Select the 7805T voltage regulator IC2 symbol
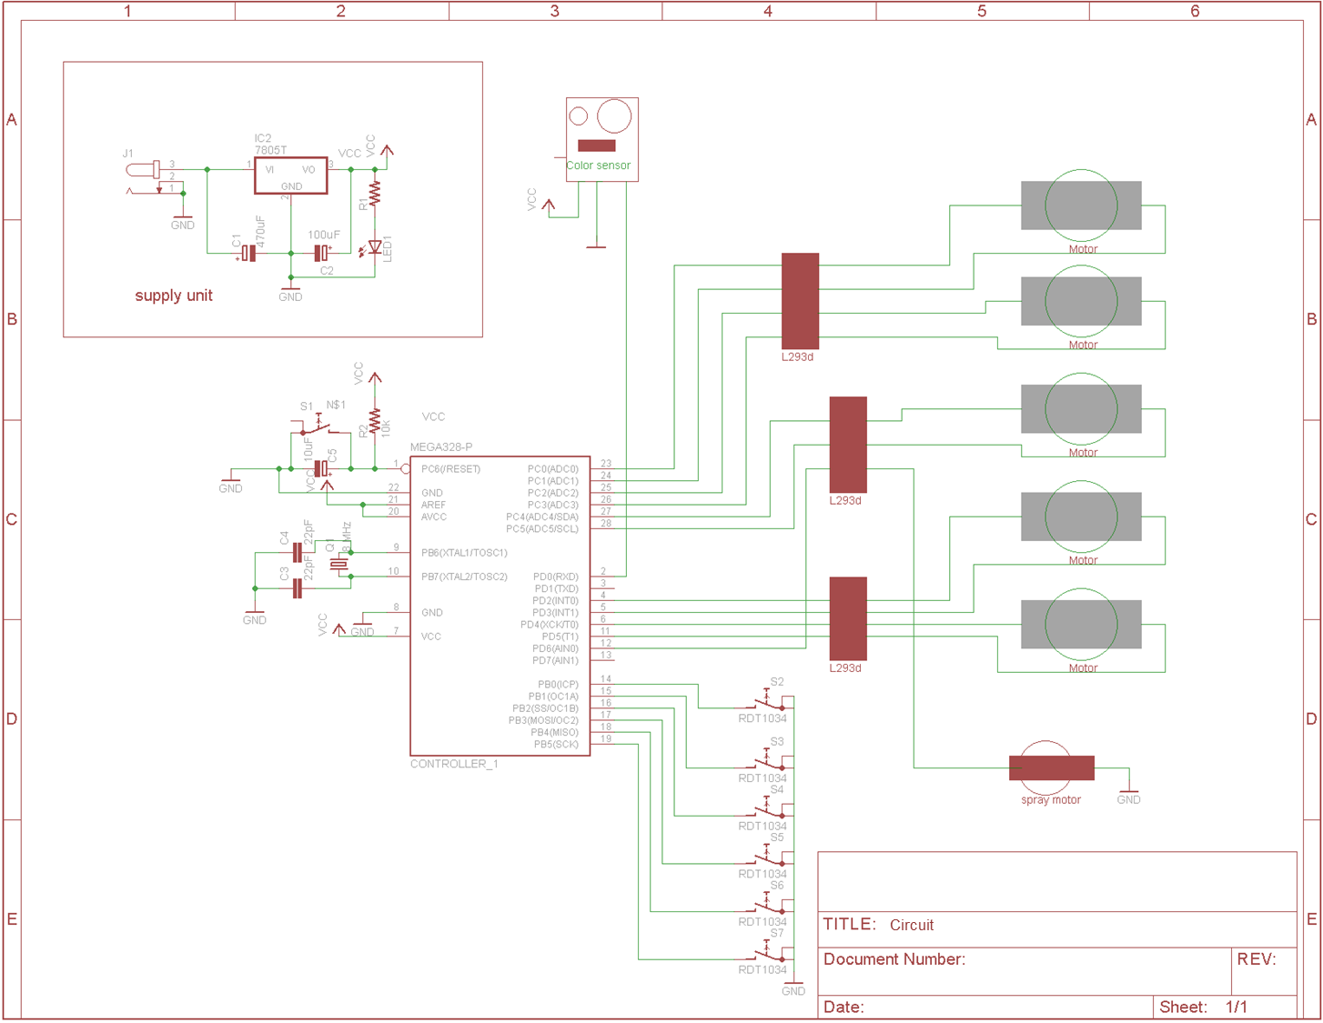This screenshot has width=1323, height=1023. pos(290,175)
